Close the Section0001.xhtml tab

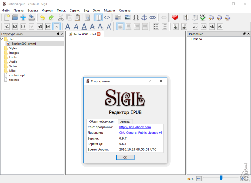point(99,34)
